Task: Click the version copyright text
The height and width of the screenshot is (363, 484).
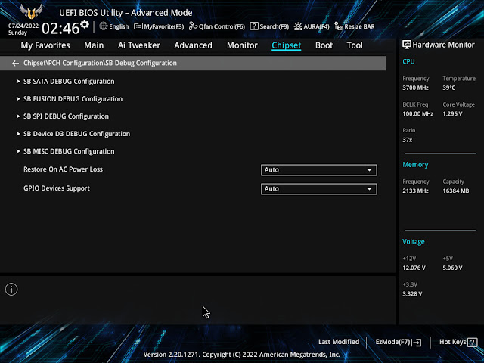Action: (x=242, y=355)
